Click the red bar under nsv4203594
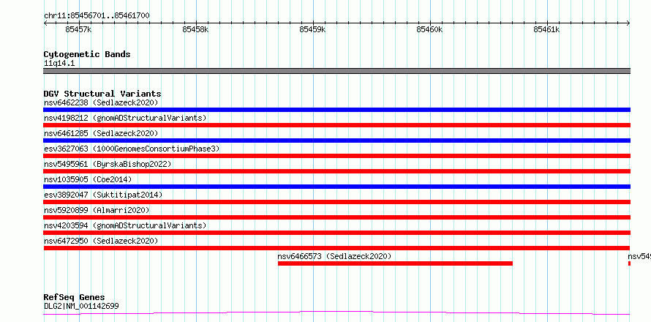Viewport: 651px width, 322px height. [x=336, y=233]
